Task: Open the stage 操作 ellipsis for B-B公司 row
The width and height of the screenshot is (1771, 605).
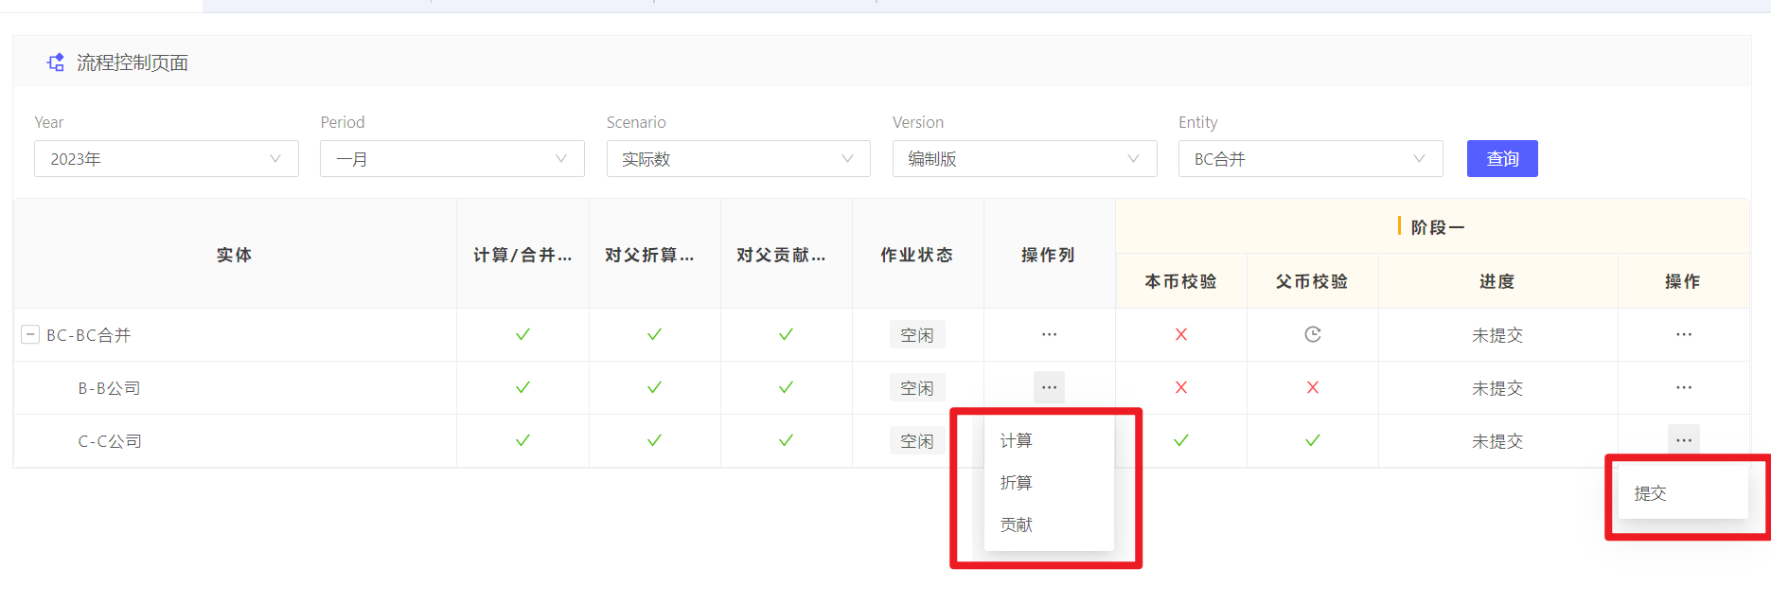Action: pos(1683,387)
